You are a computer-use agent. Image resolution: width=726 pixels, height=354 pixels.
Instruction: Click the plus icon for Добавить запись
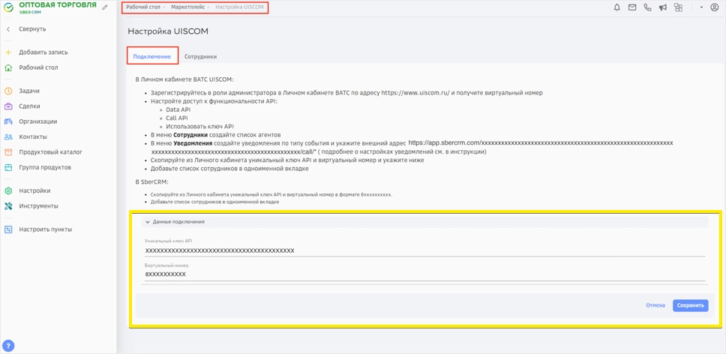pos(7,52)
